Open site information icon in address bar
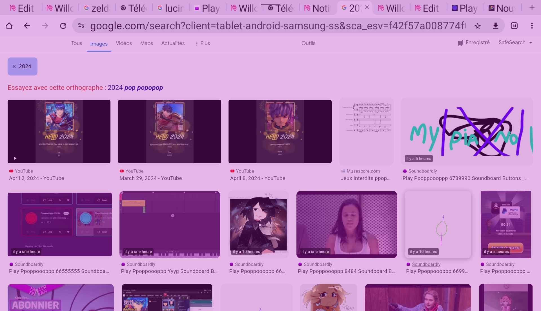The height and width of the screenshot is (311, 541). point(81,26)
